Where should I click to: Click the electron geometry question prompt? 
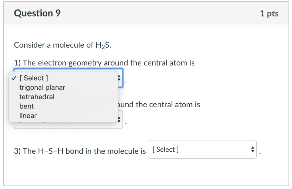pos(104,63)
